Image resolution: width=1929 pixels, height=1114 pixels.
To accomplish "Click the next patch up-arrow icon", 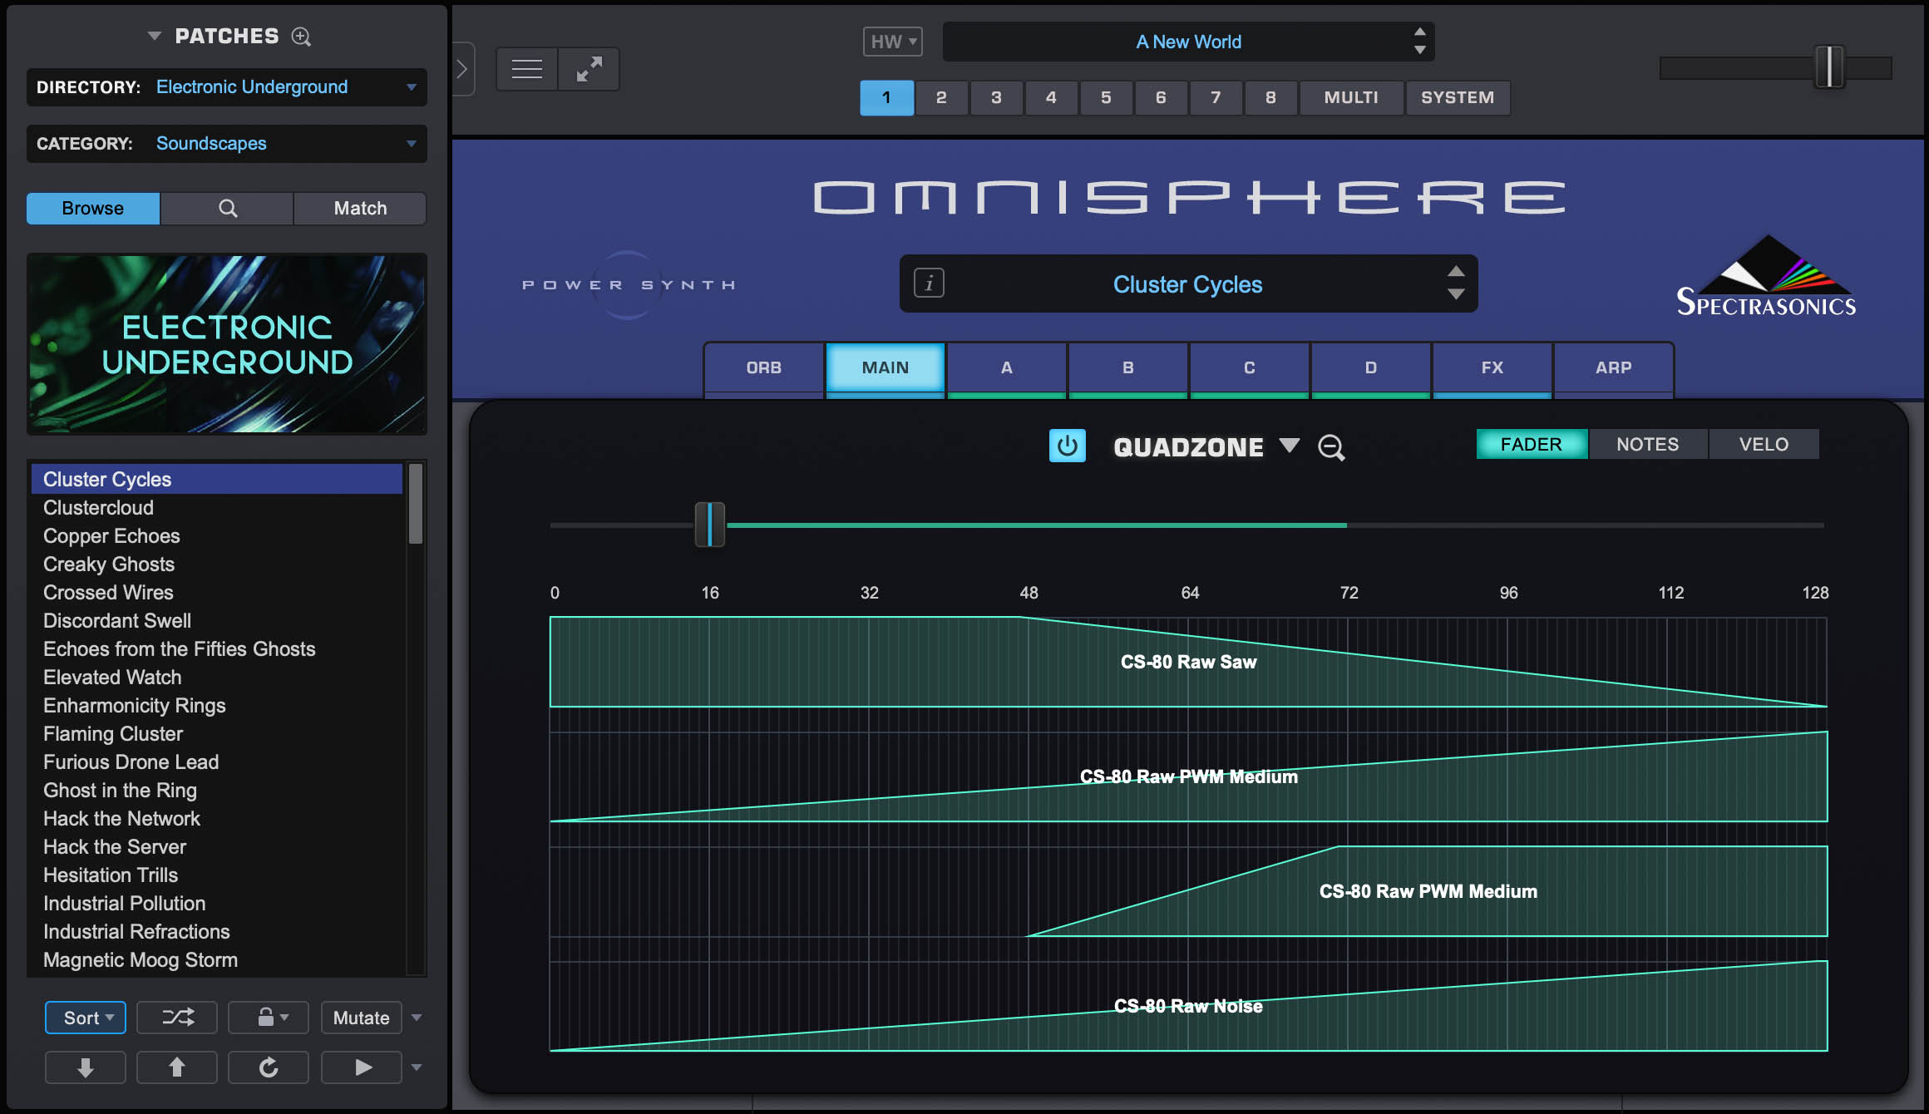I will 176,1067.
